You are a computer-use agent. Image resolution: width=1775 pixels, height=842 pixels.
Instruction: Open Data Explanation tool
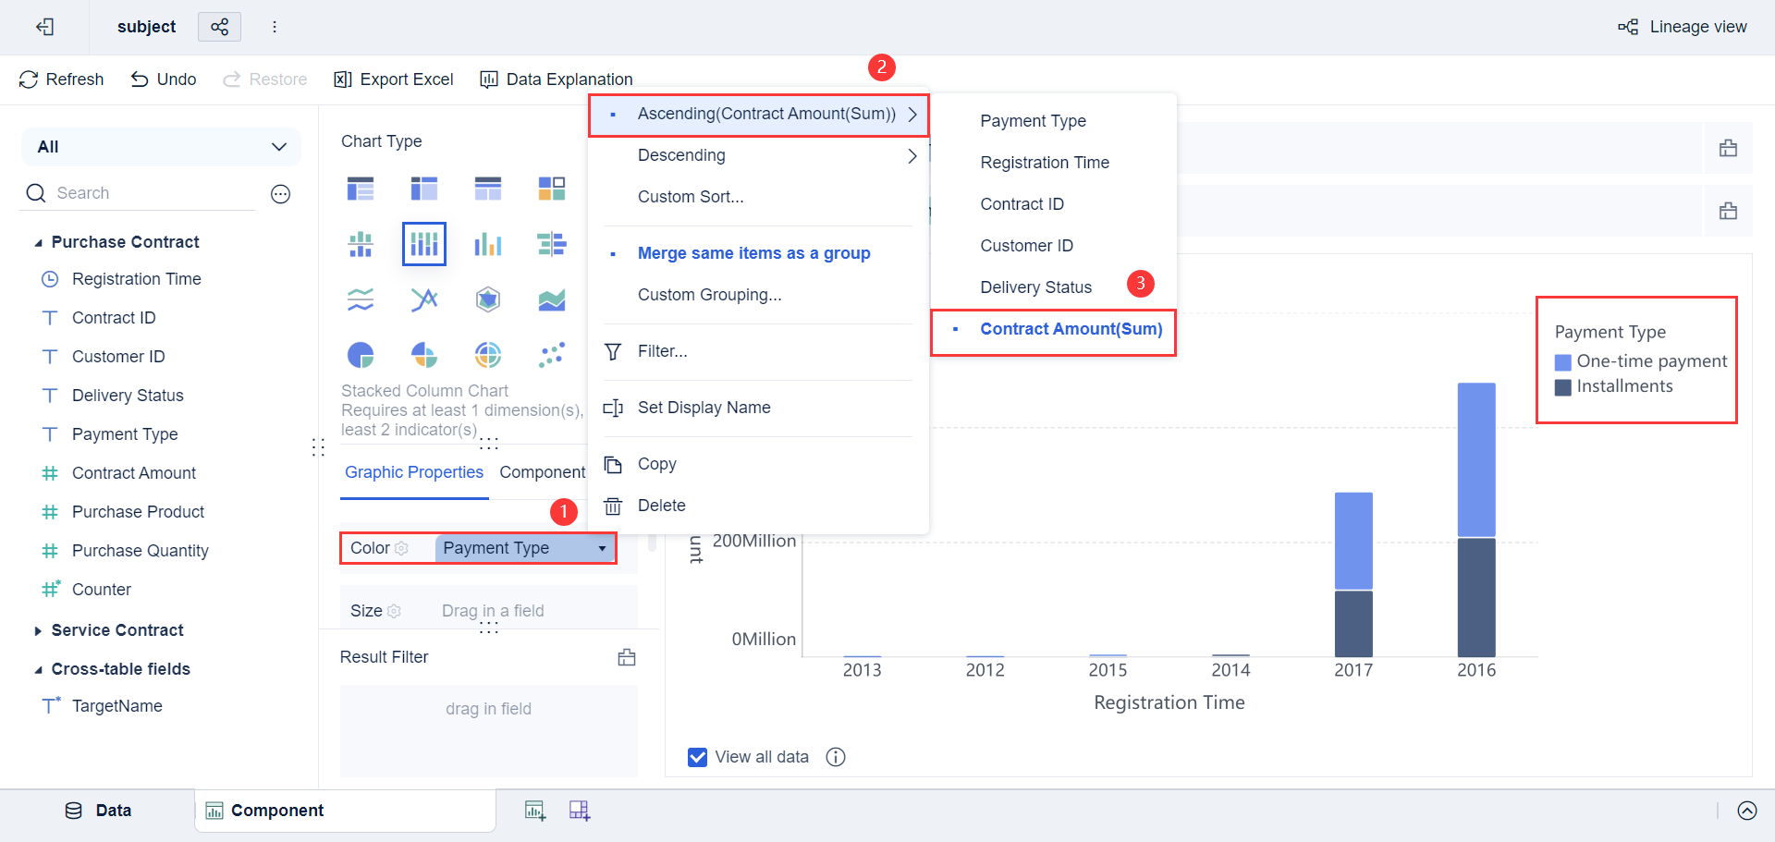click(556, 79)
